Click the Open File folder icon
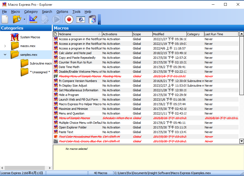The width and height of the screenshot is (244, 176). [17, 19]
